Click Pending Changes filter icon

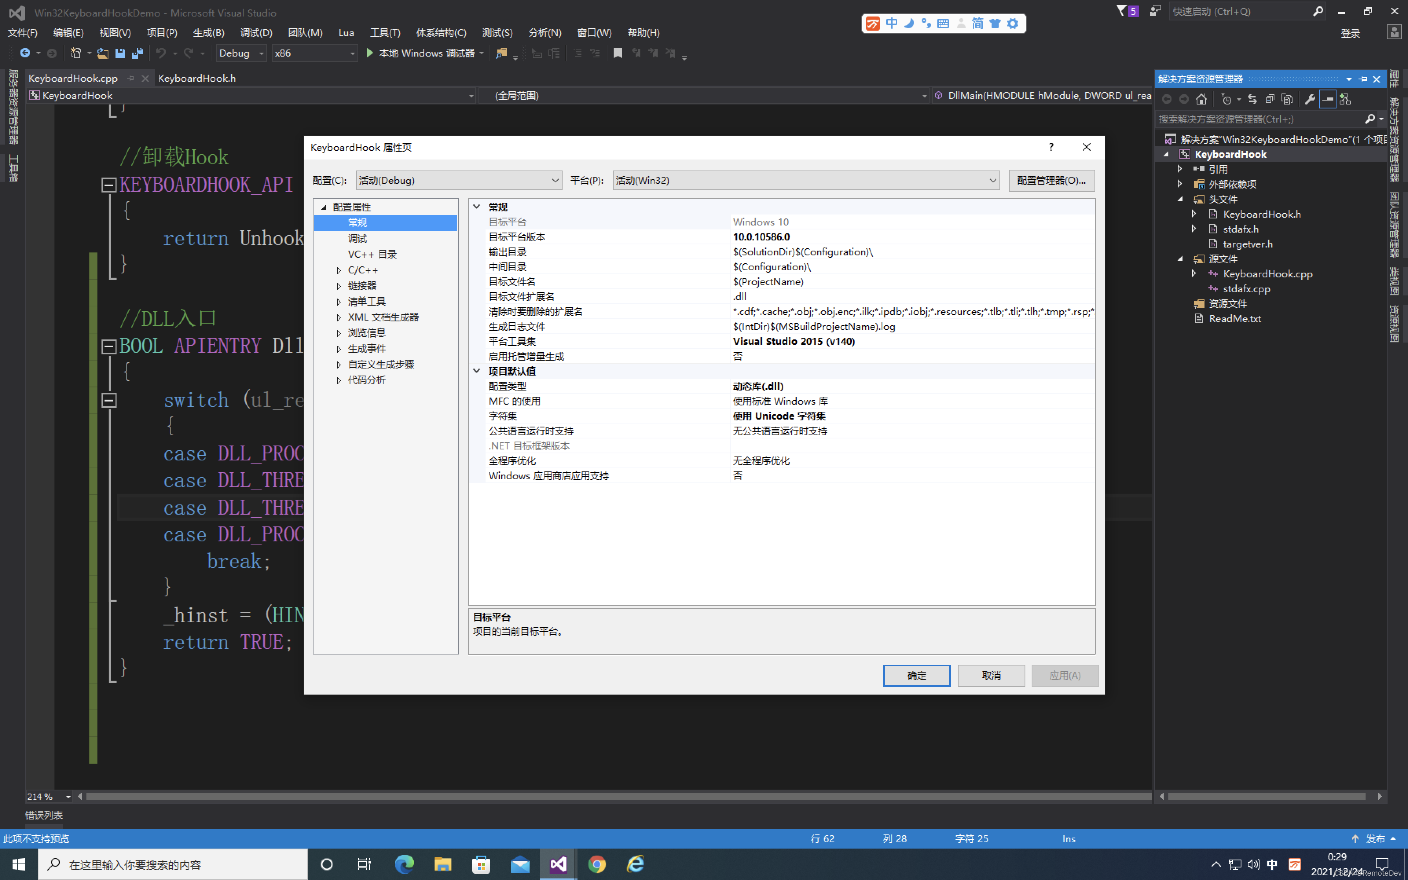[1226, 99]
